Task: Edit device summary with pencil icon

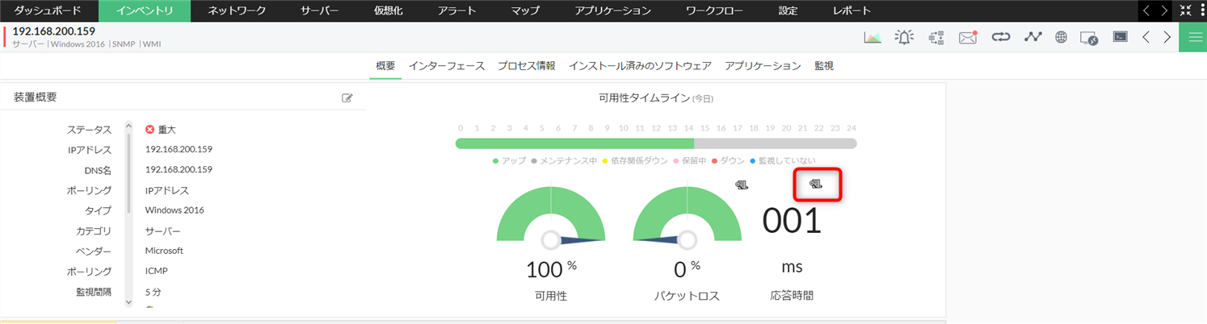Action: pos(347,98)
